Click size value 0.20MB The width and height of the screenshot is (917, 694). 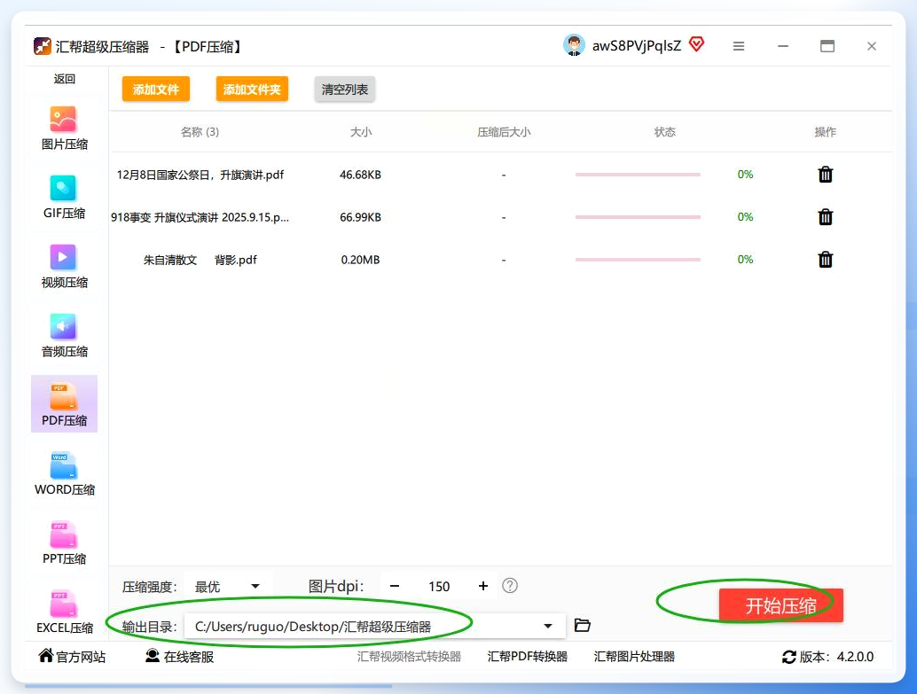(x=360, y=261)
